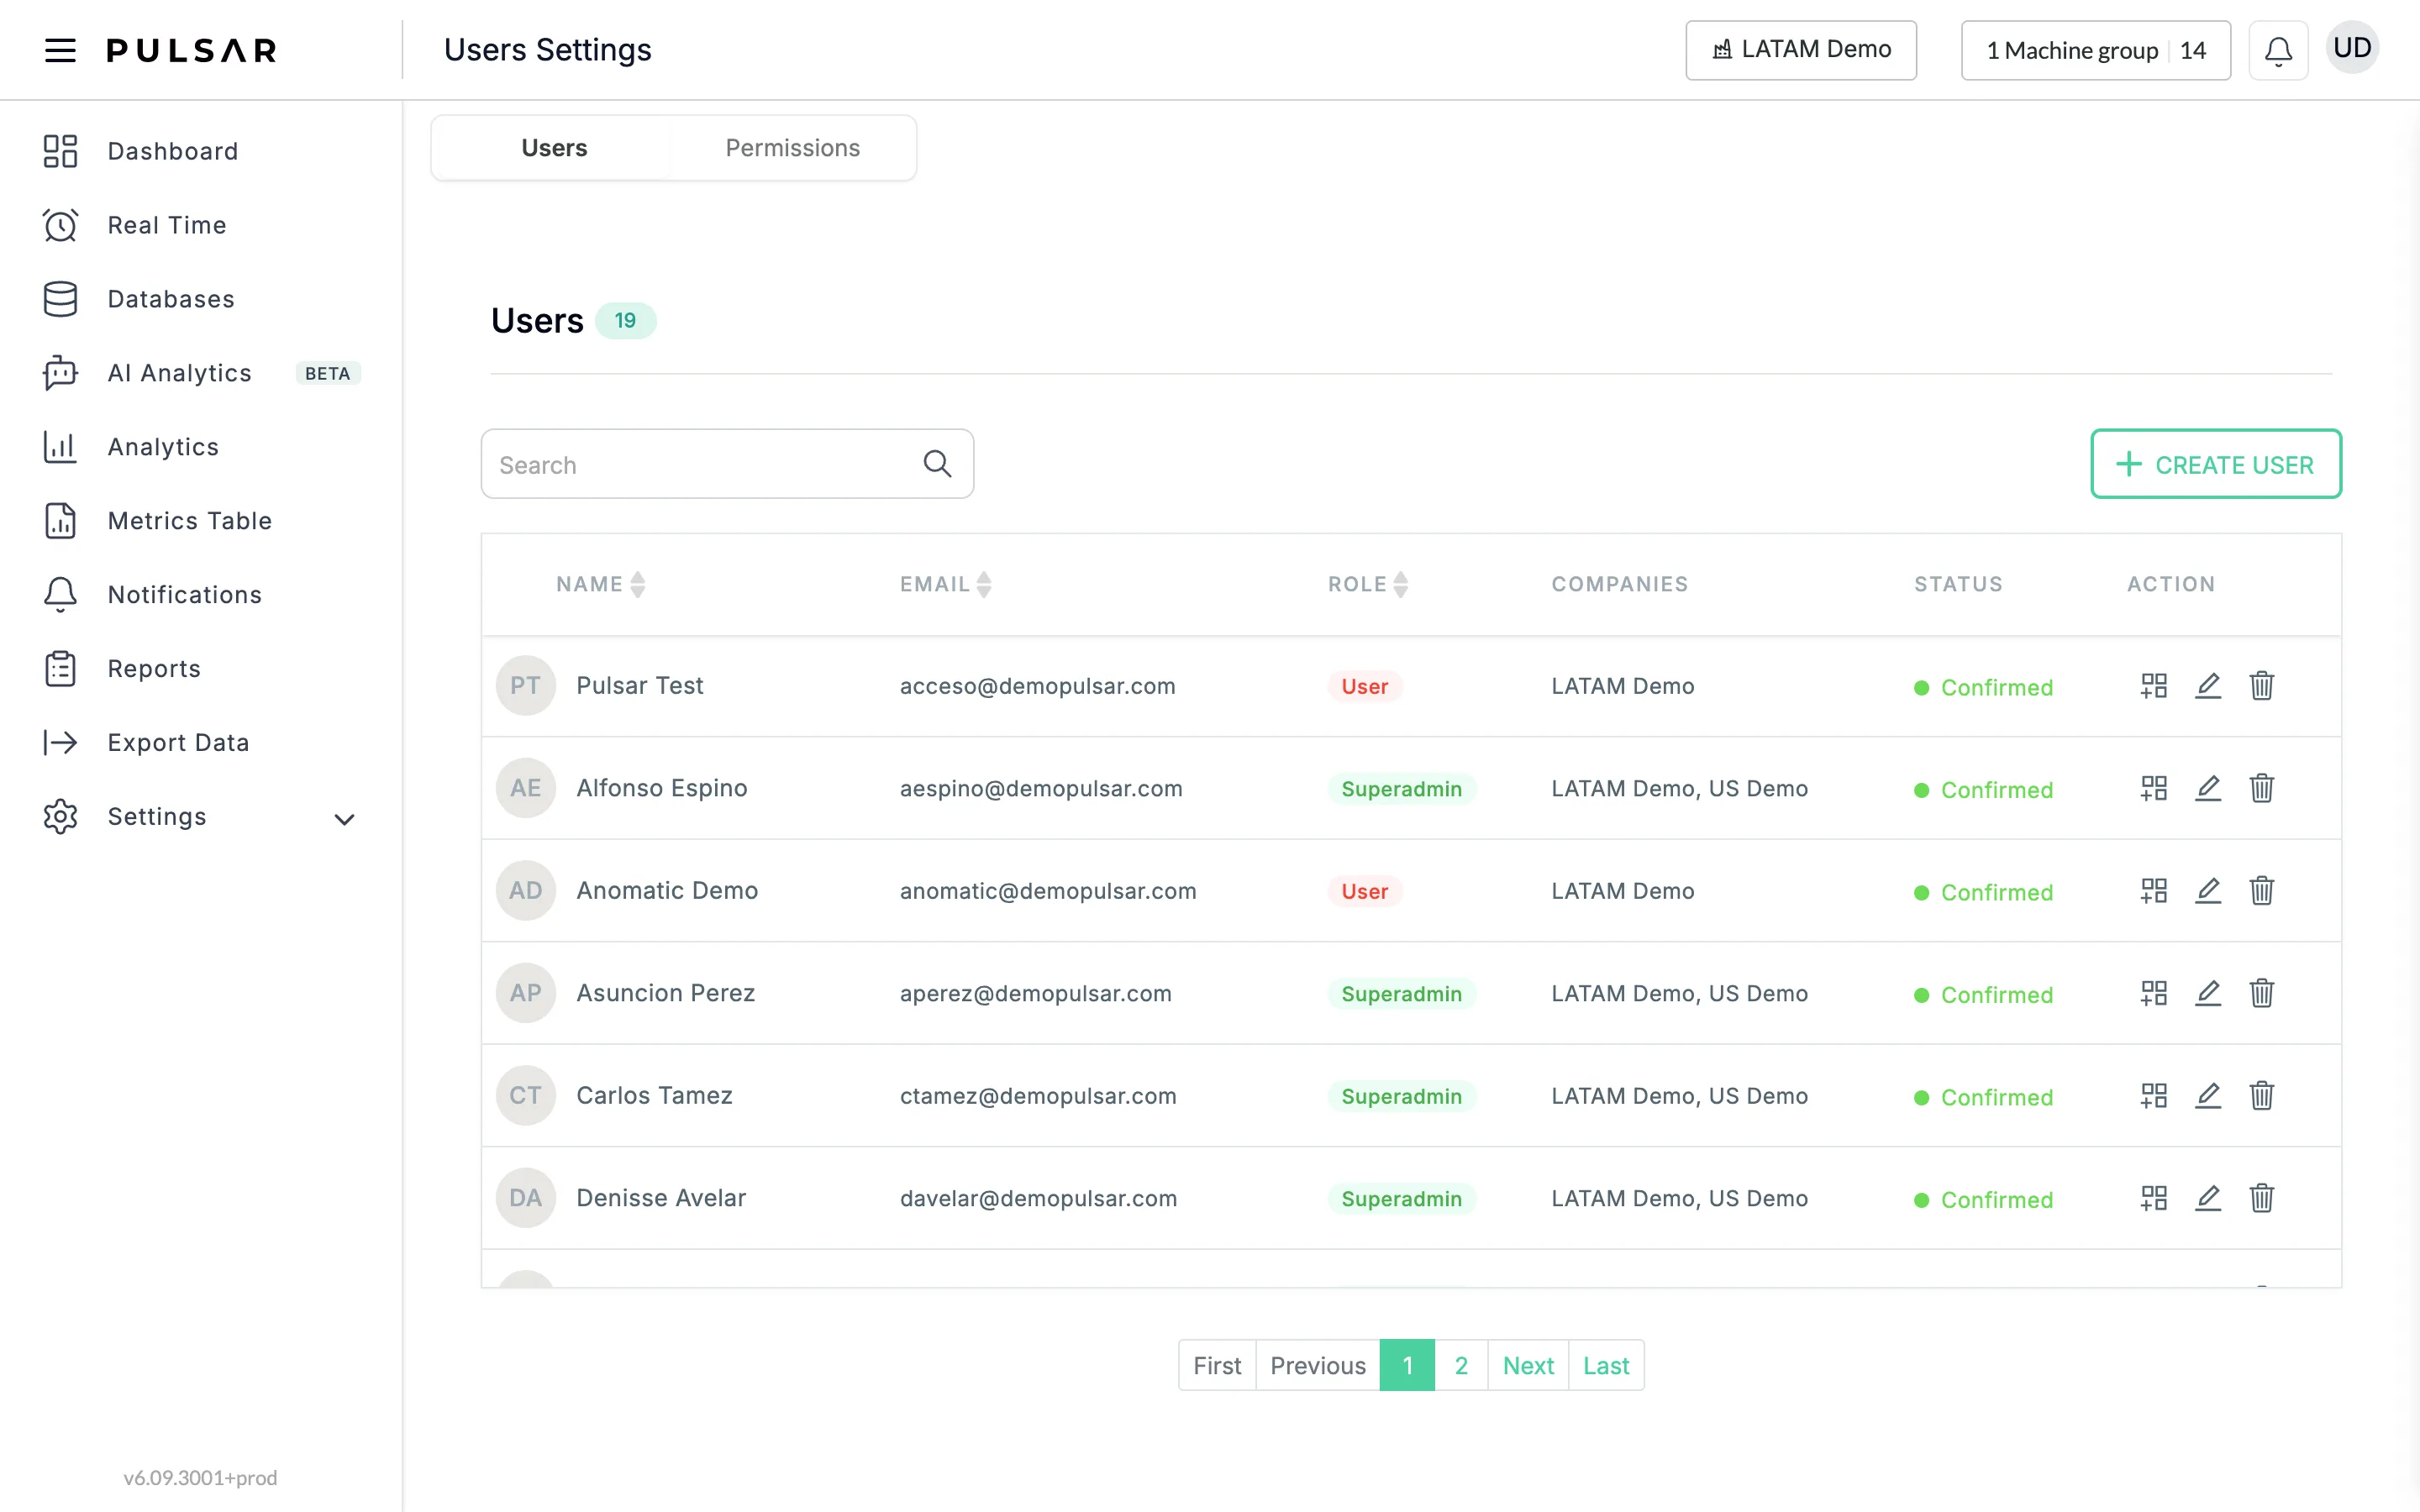Delete Anomatic Demo user
This screenshot has height=1512, width=2420.
pyautogui.click(x=2262, y=891)
